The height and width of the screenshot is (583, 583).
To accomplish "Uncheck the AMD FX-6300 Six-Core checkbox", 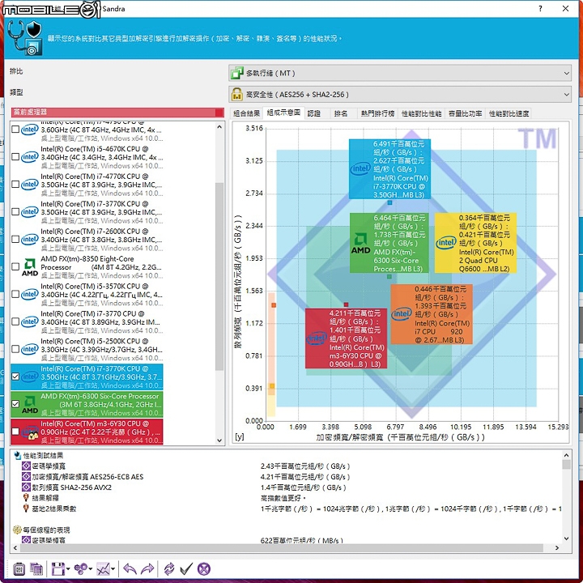I will coord(15,404).
